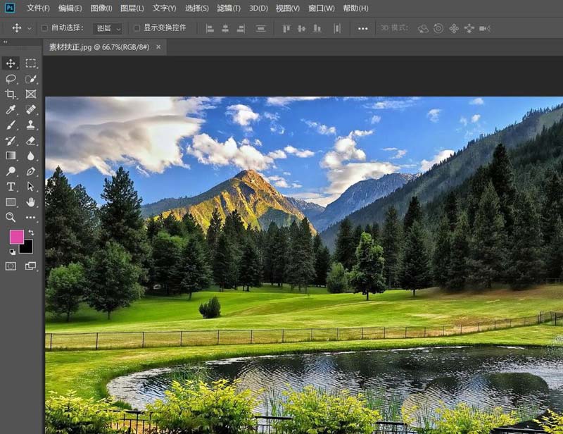Screen dimensions: 563x434
Task: Distribute vertically in options bar
Action: (260, 28)
